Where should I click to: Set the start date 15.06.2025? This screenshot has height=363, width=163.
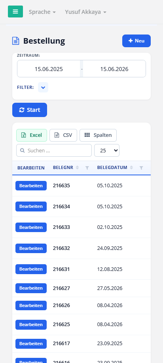[x=49, y=69]
